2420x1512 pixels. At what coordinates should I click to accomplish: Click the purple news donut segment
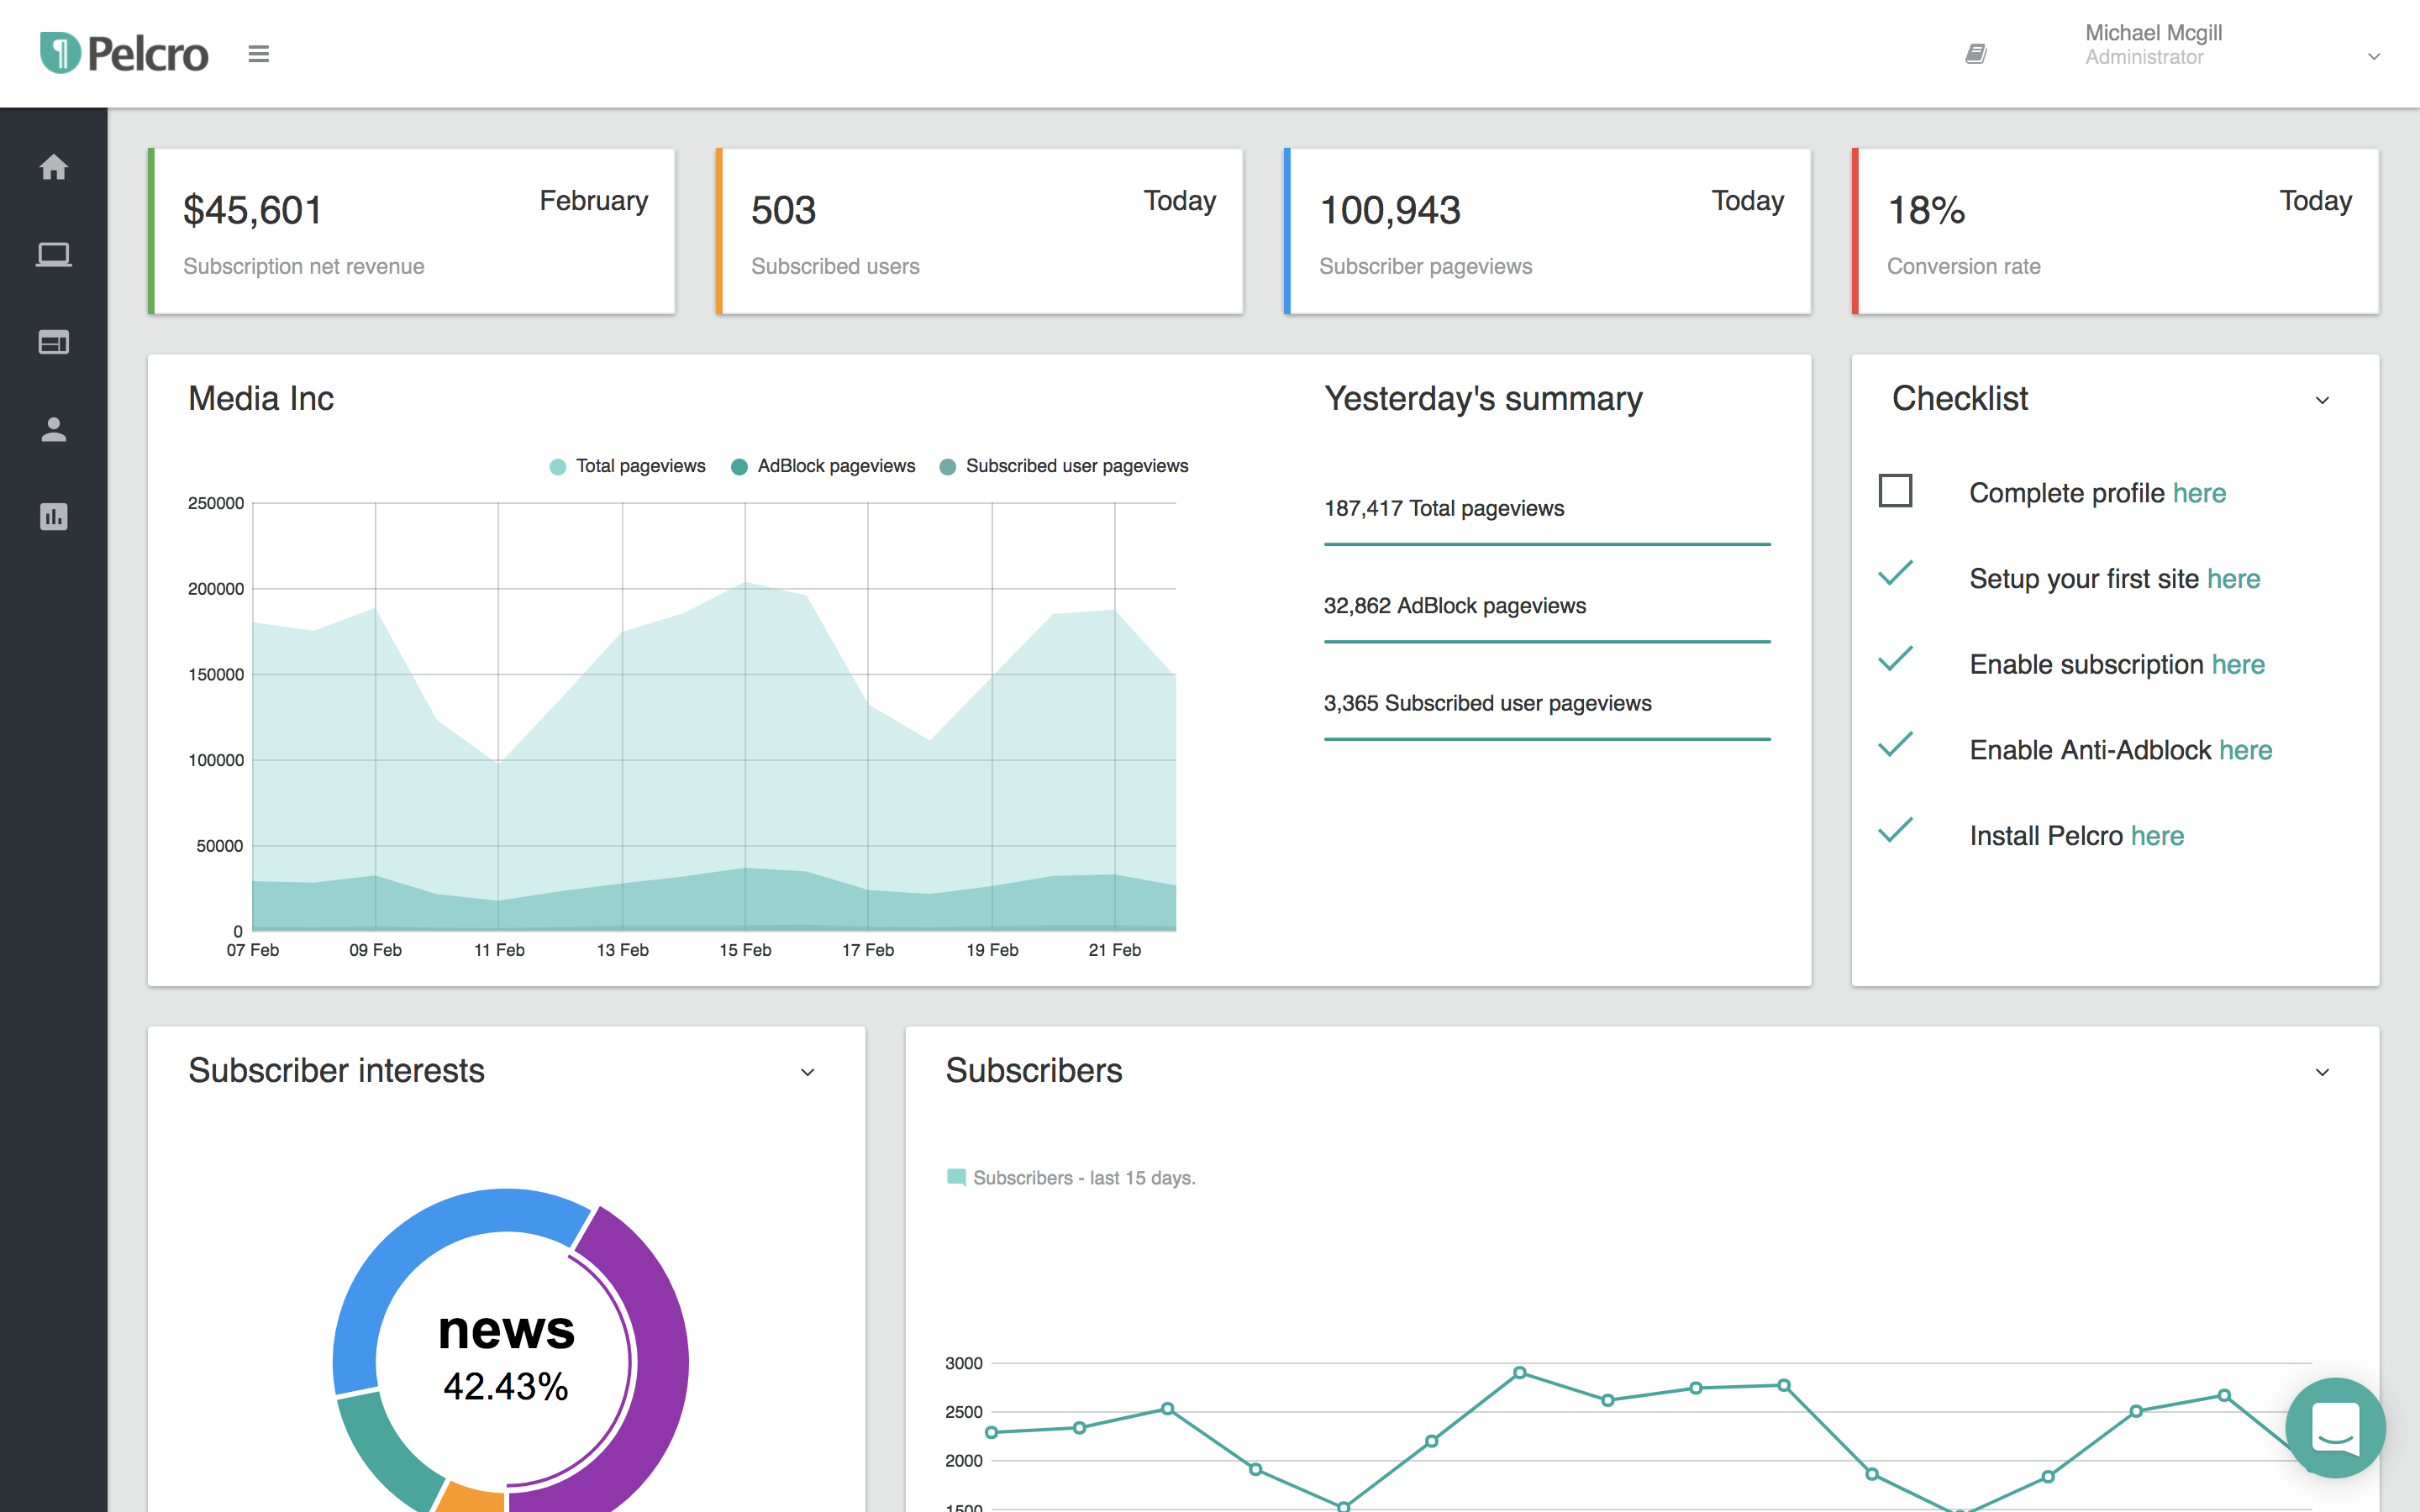661,1362
